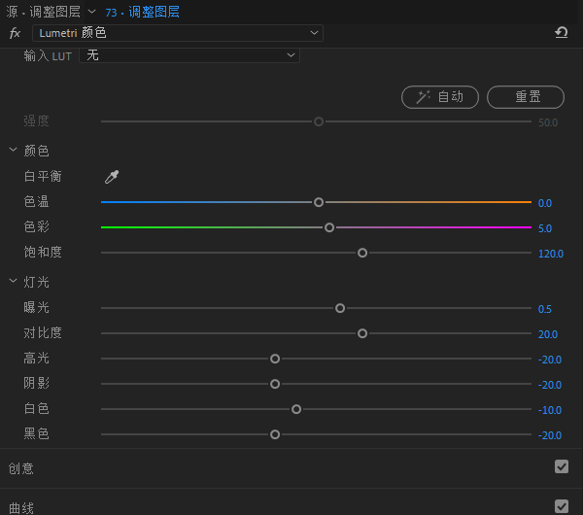Click the 黑色 blacks value -20.0
The height and width of the screenshot is (515, 583).
coord(549,435)
